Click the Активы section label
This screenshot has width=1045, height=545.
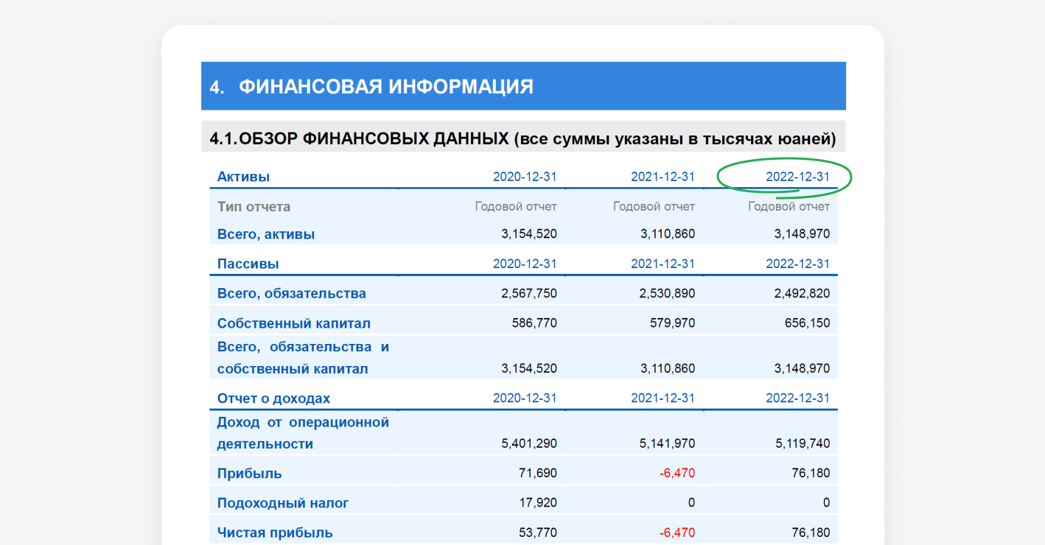243,177
